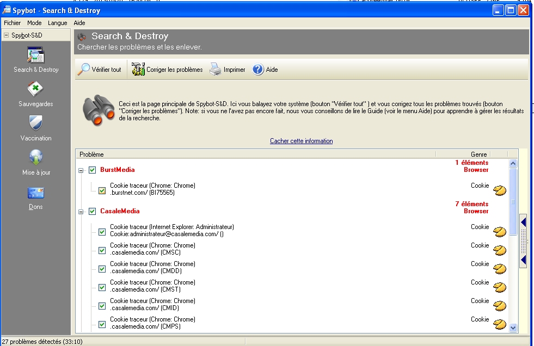Select the .casalemedia.com/ (CMST) row text
Screen dimensions: 534x346
[145, 289]
